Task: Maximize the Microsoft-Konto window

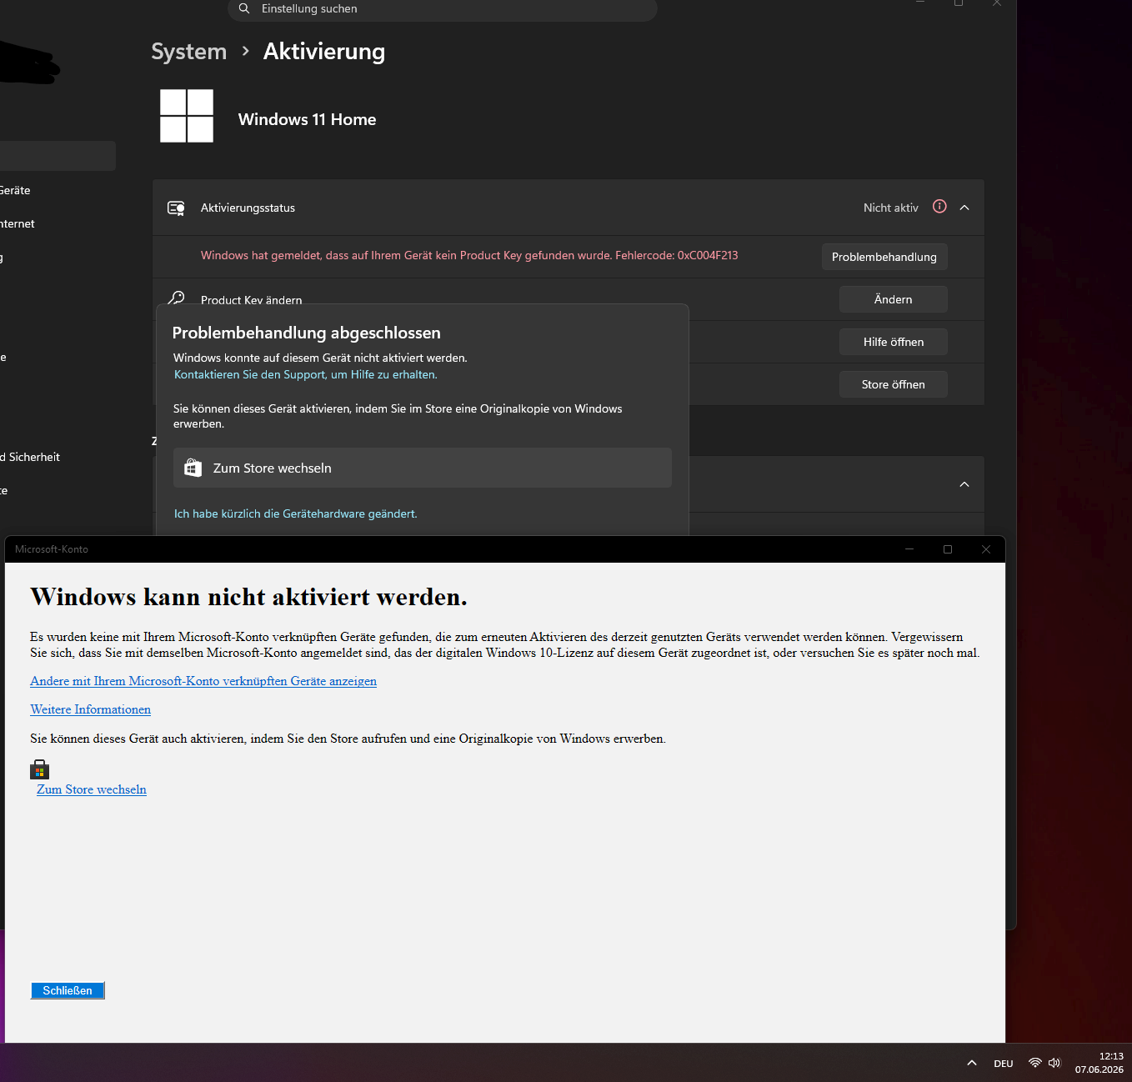Action: click(948, 549)
